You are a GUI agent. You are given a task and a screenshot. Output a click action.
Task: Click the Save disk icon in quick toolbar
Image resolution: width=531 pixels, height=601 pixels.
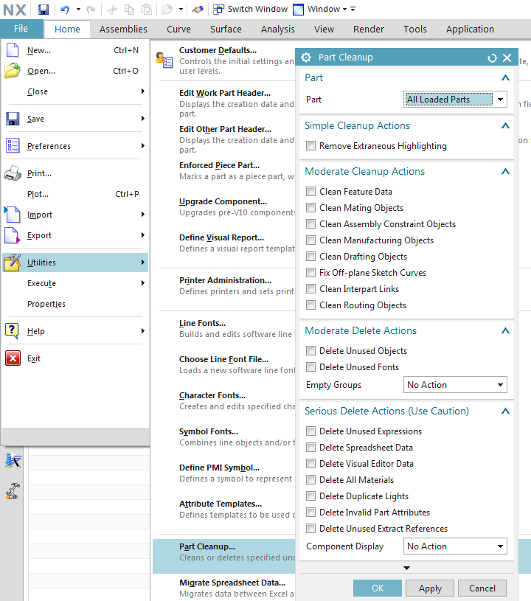(44, 9)
